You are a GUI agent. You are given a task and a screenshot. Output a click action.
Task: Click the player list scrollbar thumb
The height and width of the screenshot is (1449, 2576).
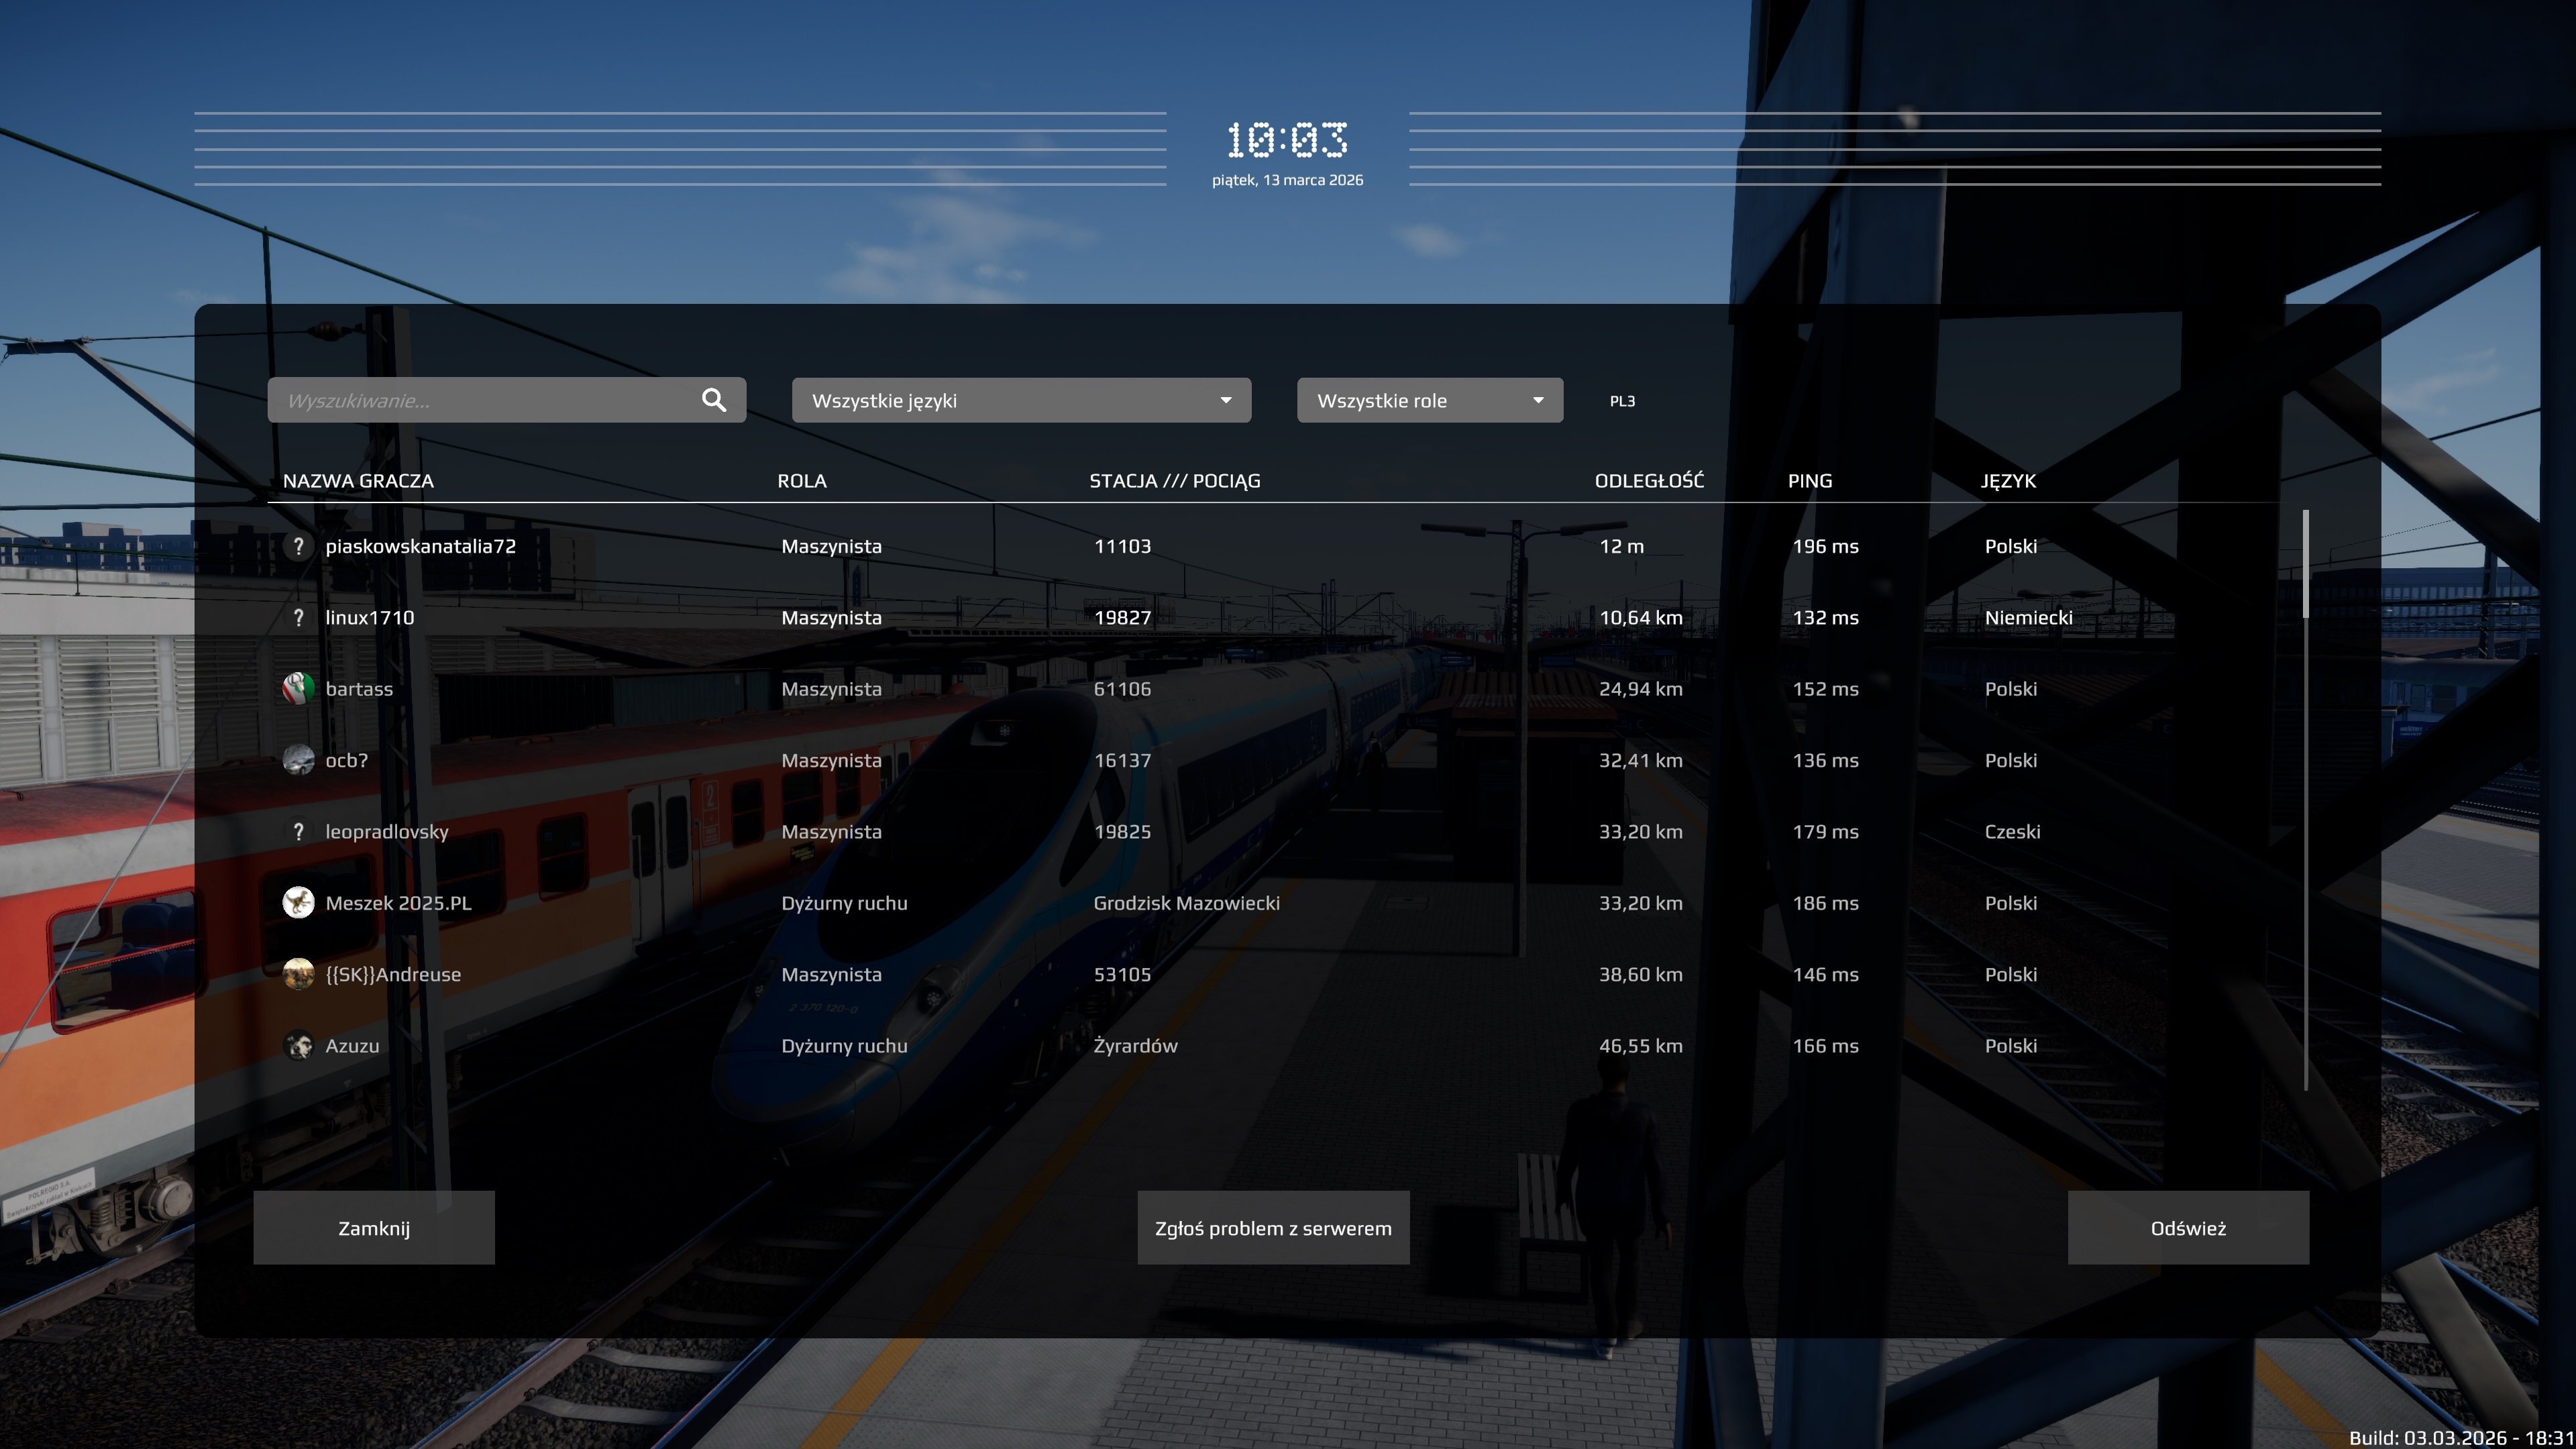point(2305,565)
